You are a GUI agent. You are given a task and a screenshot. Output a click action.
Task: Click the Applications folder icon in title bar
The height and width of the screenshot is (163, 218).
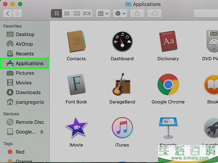[128, 4]
